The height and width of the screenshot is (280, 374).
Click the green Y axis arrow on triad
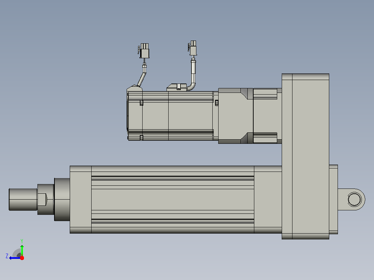pos(22,250)
